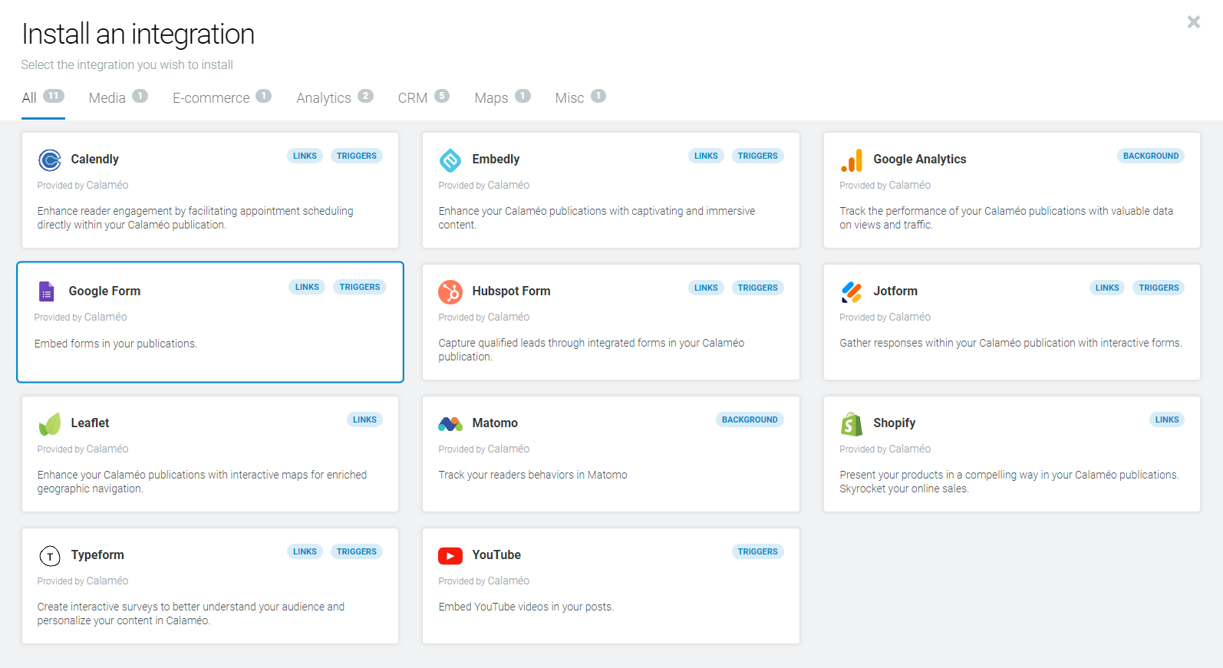
Task: Show the Analytics integrations tab
Action: 335,98
